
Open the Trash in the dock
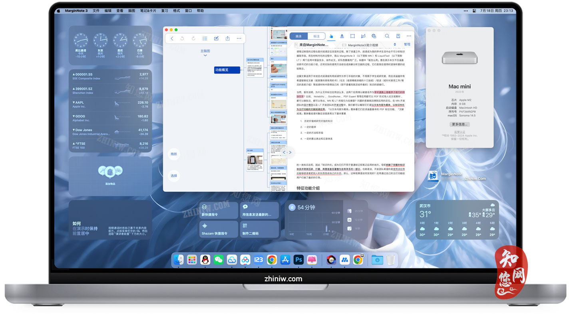coord(390,260)
